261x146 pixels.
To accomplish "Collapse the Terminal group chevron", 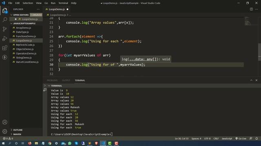I will pyautogui.click(x=49, y=86).
